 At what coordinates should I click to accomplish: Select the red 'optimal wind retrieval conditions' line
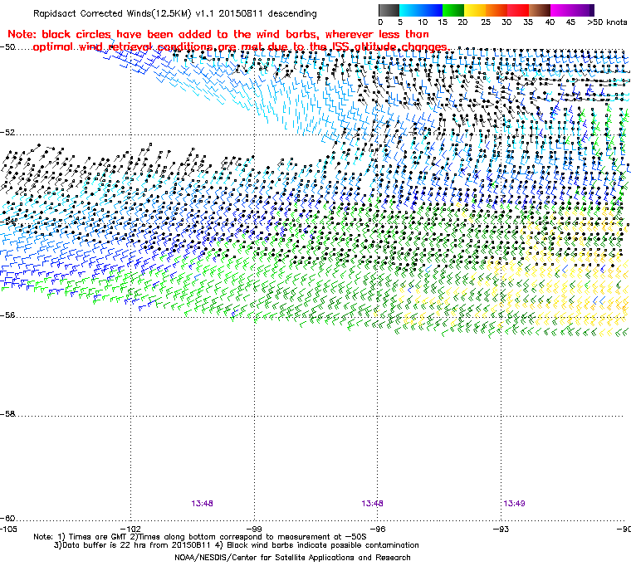pos(241,47)
